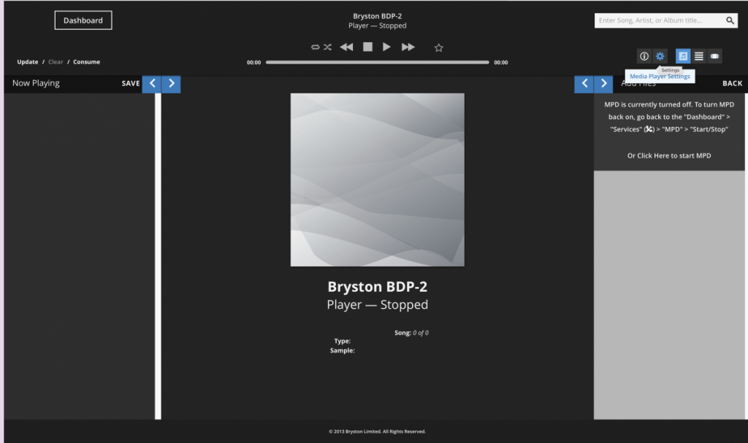This screenshot has width=748, height=443.
Task: Open the Dashboard
Action: coord(83,20)
